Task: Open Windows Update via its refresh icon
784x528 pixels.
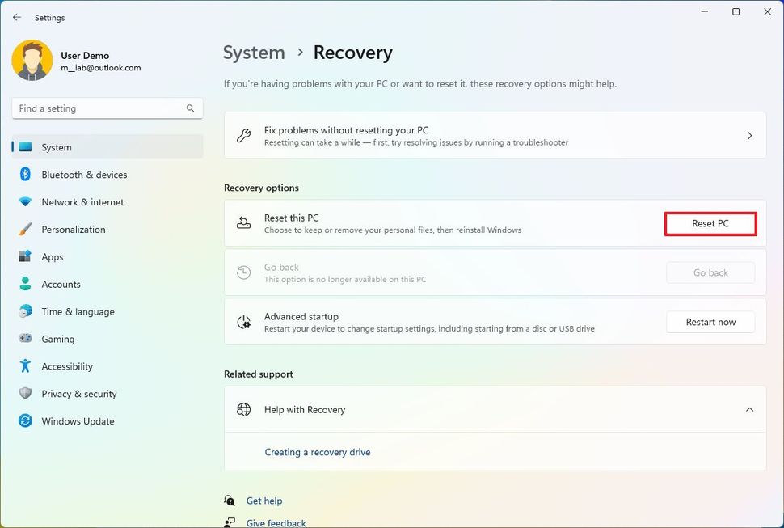Action: point(25,421)
